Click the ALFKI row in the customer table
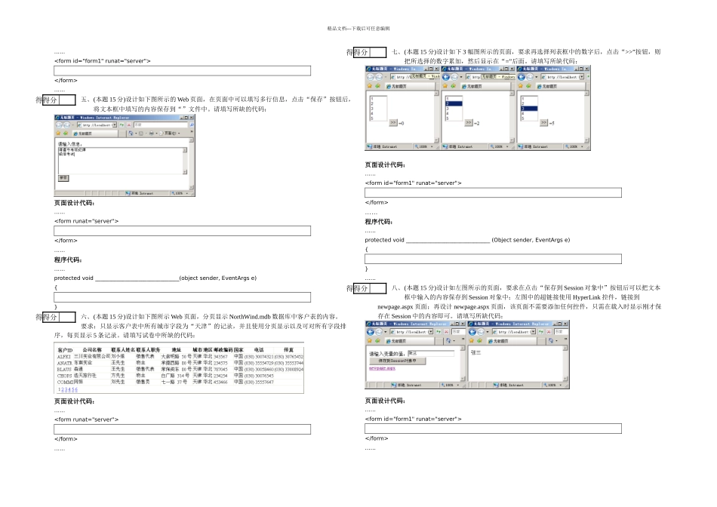Viewport: 717px width, 507px height. (180, 356)
